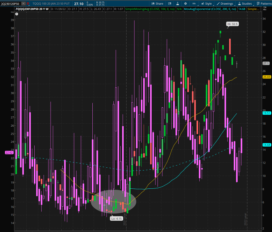
Task: Click the Share button
Action: (x=157, y=4)
